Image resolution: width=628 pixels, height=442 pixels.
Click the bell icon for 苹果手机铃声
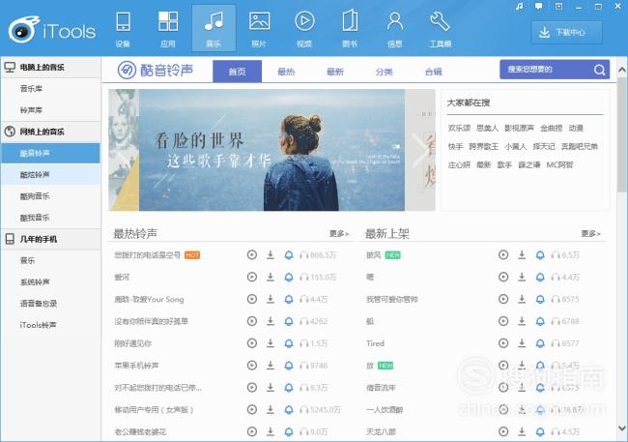tap(289, 366)
